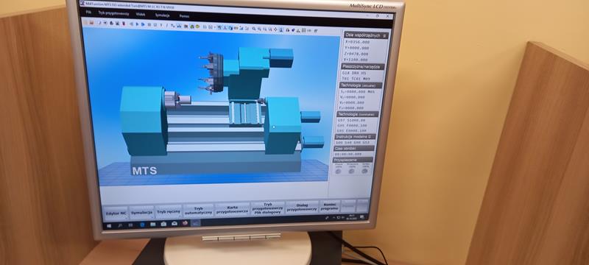Open the Symulacja menu in menu bar

point(162,15)
